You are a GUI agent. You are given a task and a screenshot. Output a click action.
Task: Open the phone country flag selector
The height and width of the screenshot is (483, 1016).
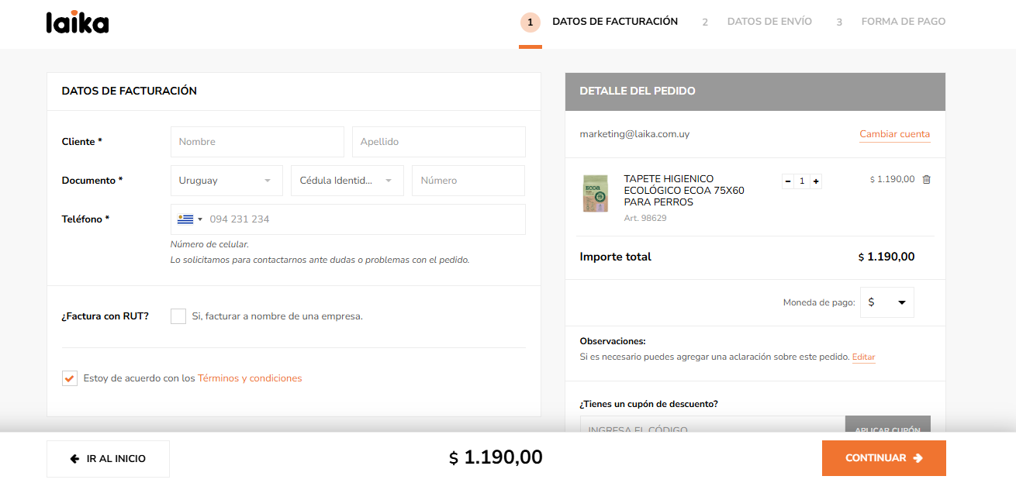coord(189,219)
